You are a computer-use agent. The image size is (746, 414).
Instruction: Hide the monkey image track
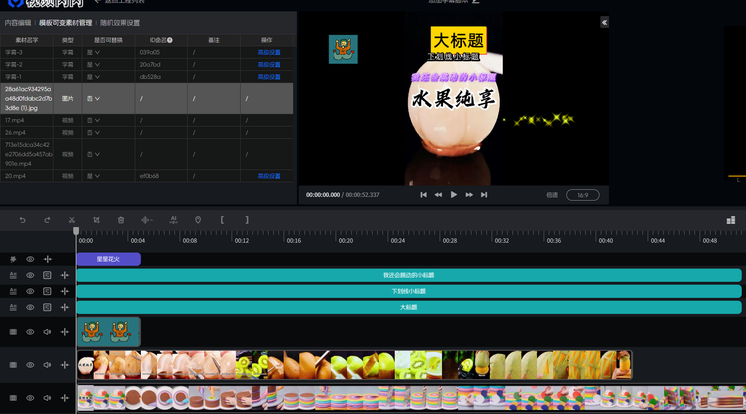pyautogui.click(x=30, y=332)
